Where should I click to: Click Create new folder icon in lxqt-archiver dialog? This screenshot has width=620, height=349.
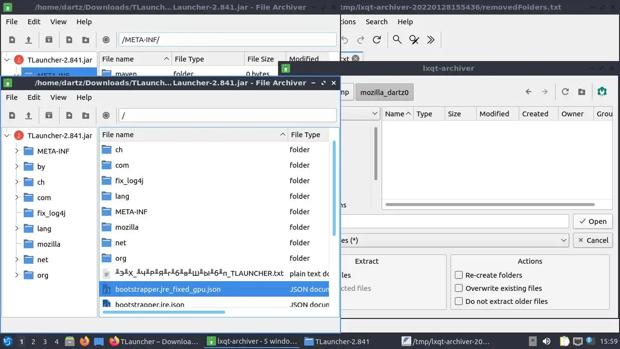tap(582, 92)
